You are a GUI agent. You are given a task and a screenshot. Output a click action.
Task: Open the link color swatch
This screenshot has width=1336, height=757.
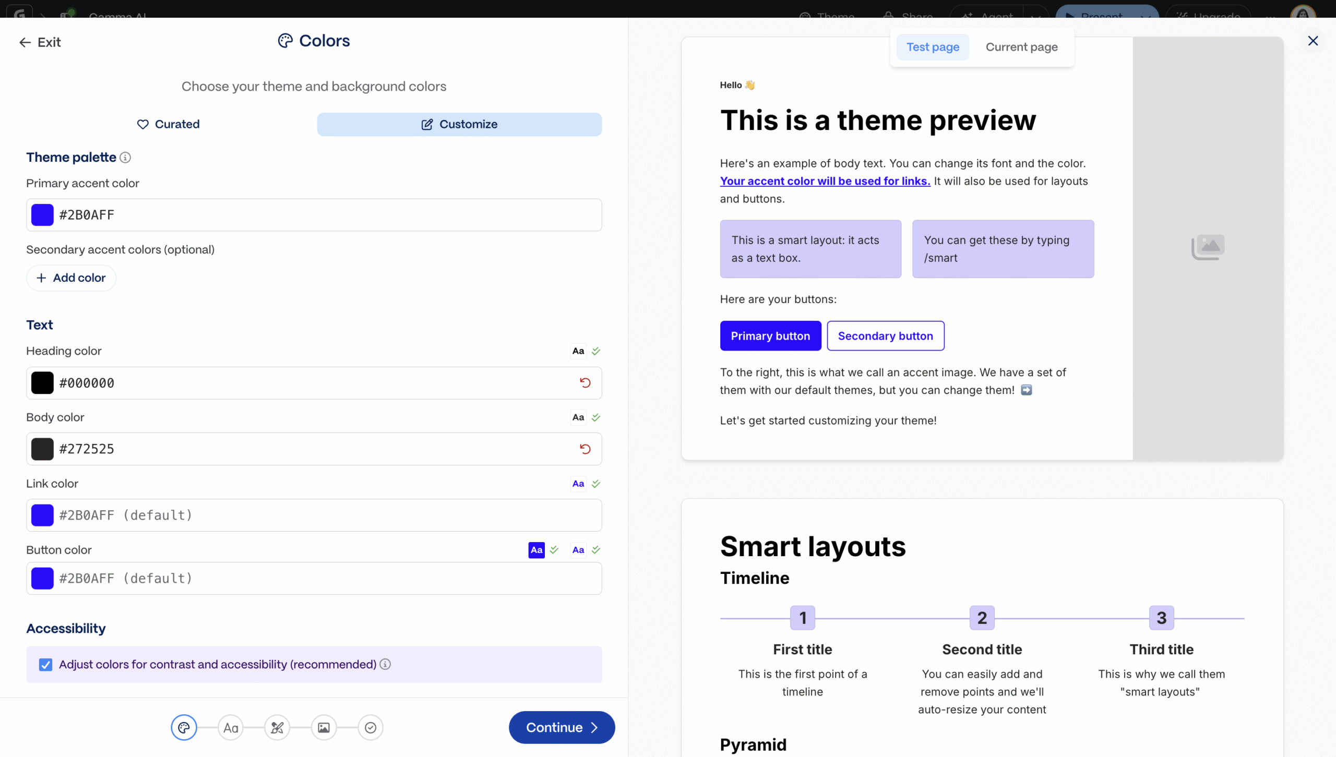(x=42, y=515)
